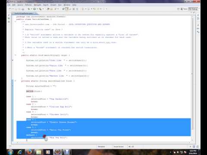Open the Source menu
Screen dimensions: 207x155
tap(20, 5)
